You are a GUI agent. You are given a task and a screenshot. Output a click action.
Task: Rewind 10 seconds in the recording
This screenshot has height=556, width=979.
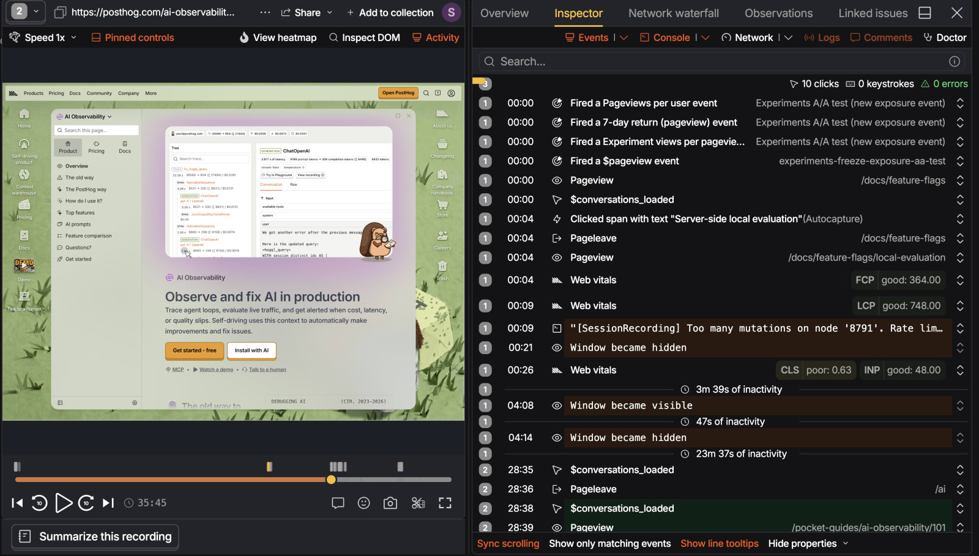39,503
